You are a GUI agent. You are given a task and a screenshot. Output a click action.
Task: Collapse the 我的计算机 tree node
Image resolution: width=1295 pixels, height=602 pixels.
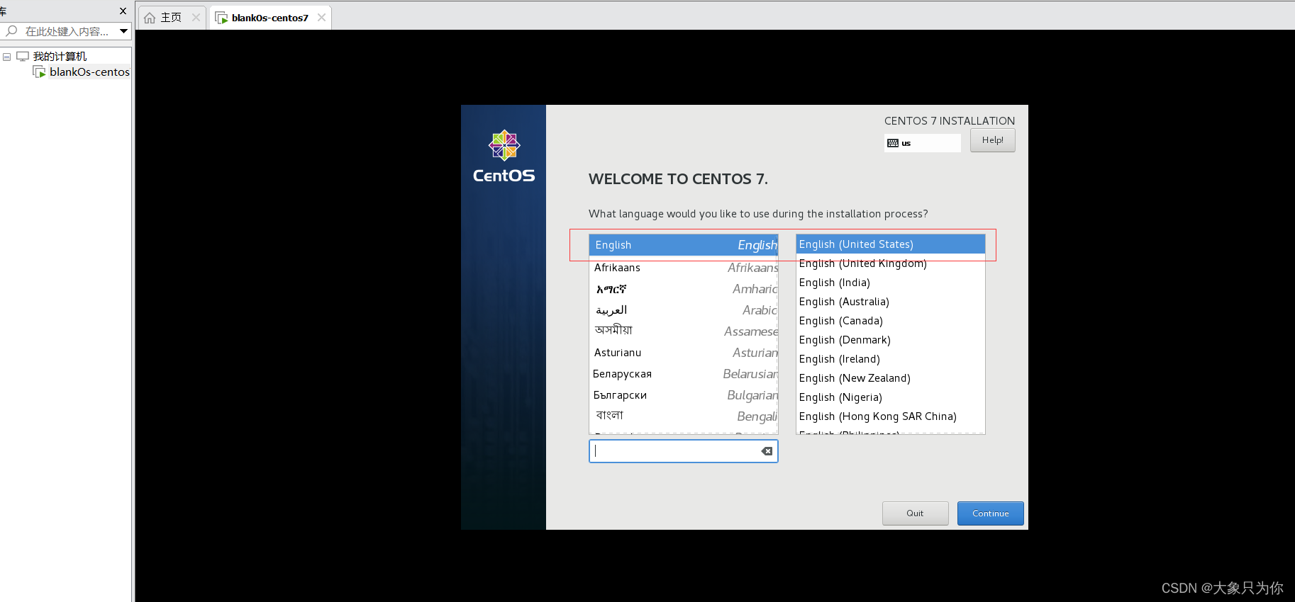point(6,57)
